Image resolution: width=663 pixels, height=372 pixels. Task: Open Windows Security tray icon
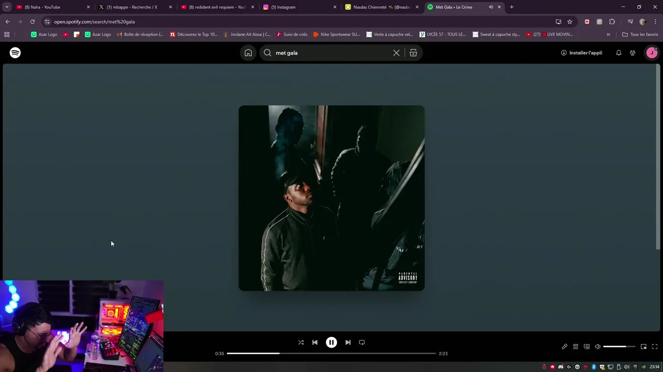click(602, 367)
